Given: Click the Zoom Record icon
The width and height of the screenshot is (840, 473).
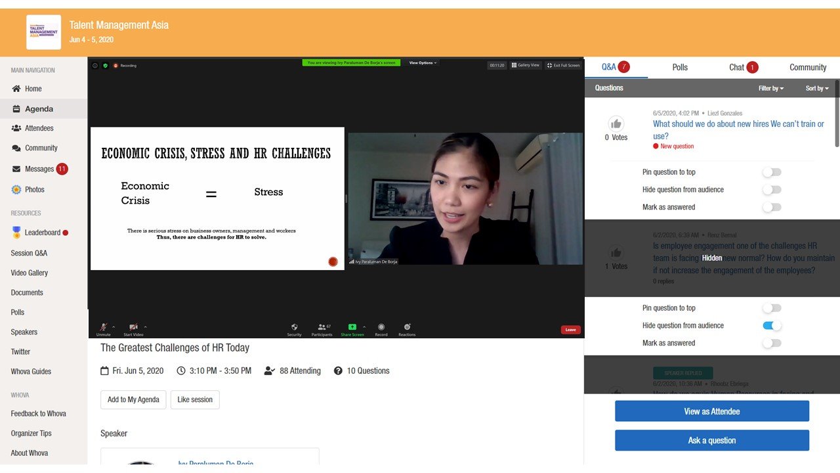Looking at the screenshot, I should click(x=381, y=327).
